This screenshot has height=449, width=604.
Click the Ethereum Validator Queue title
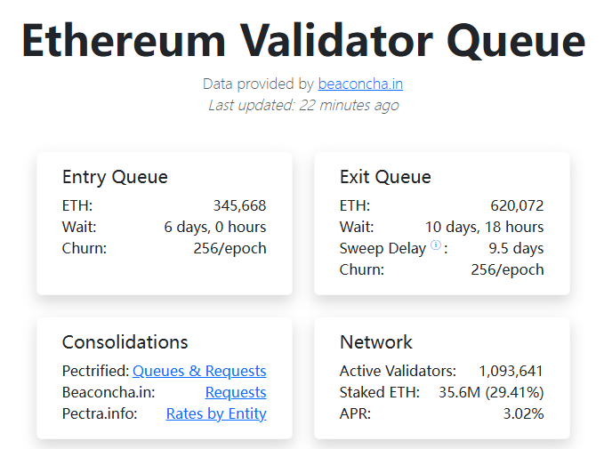[303, 41]
